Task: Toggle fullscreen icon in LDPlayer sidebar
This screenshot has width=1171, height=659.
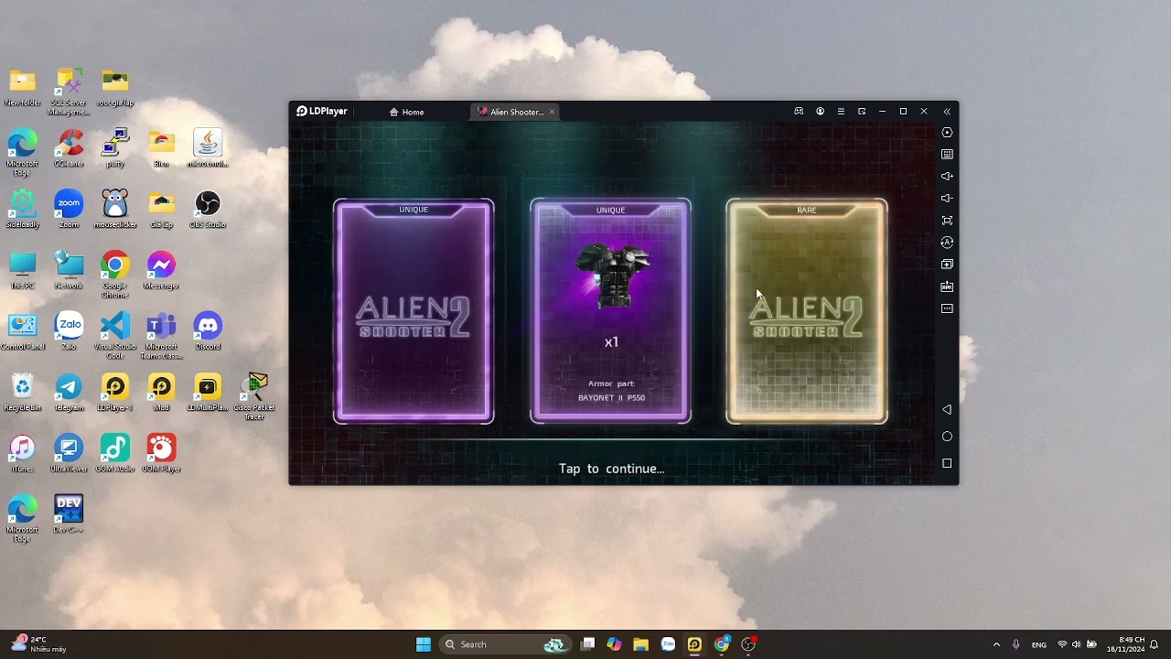Action: point(947,221)
